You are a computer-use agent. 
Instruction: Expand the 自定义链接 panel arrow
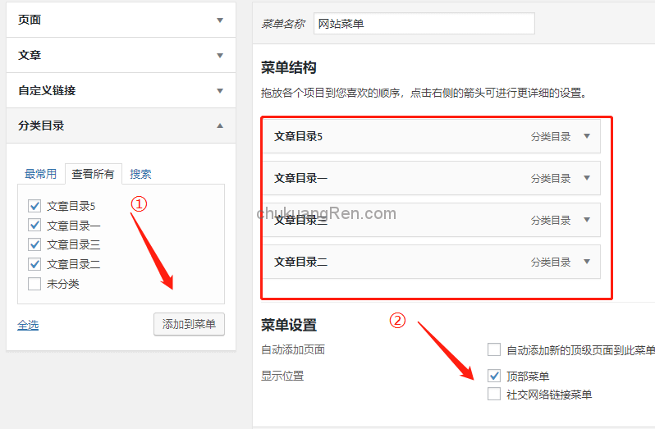(219, 91)
